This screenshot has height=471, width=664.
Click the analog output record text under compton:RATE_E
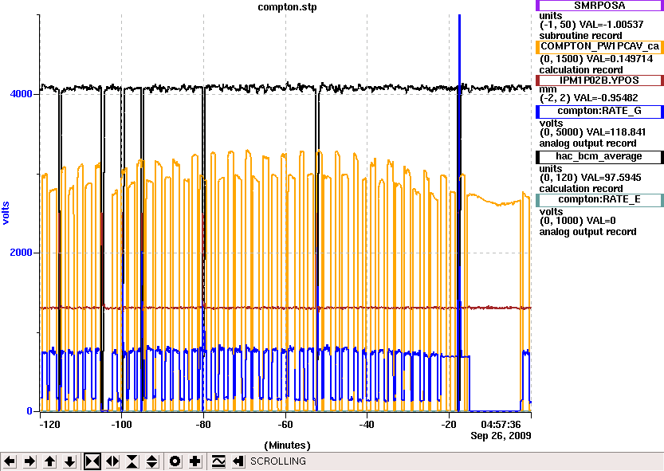[587, 232]
